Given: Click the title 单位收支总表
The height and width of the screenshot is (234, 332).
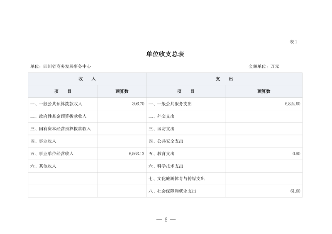Looking at the screenshot, I should pyautogui.click(x=165, y=54).
